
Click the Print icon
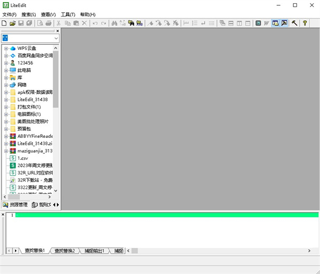tap(49, 23)
